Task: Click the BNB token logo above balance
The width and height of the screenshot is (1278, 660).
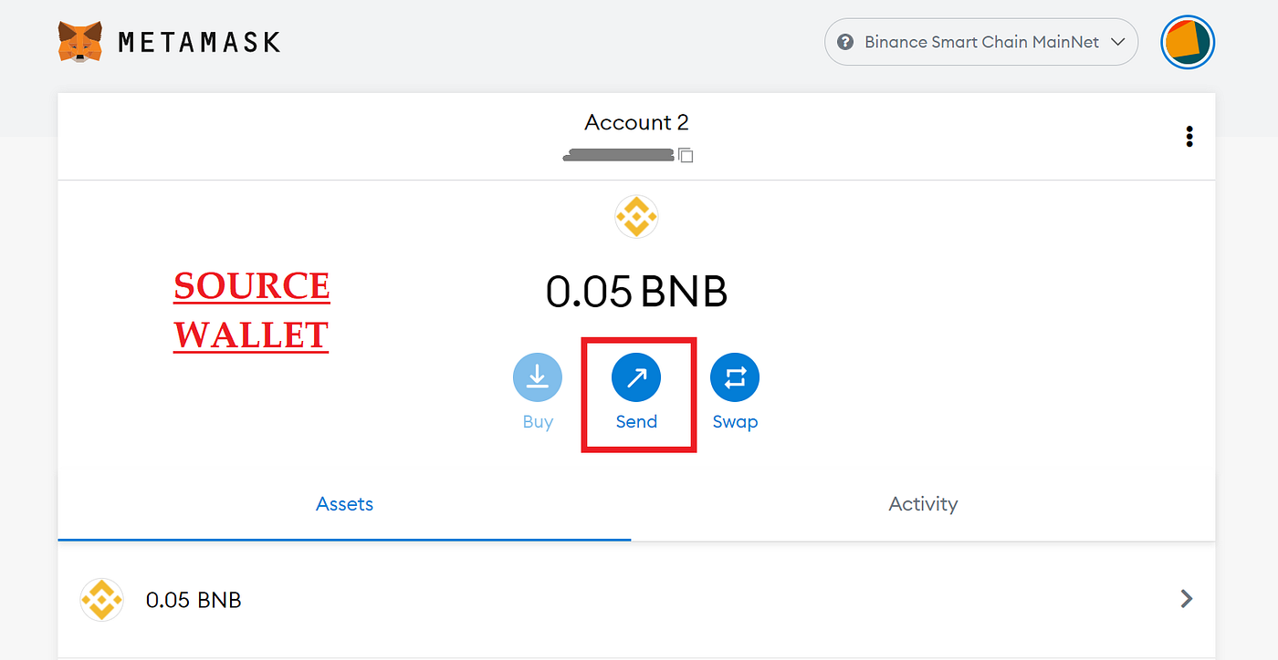Action: (x=636, y=217)
